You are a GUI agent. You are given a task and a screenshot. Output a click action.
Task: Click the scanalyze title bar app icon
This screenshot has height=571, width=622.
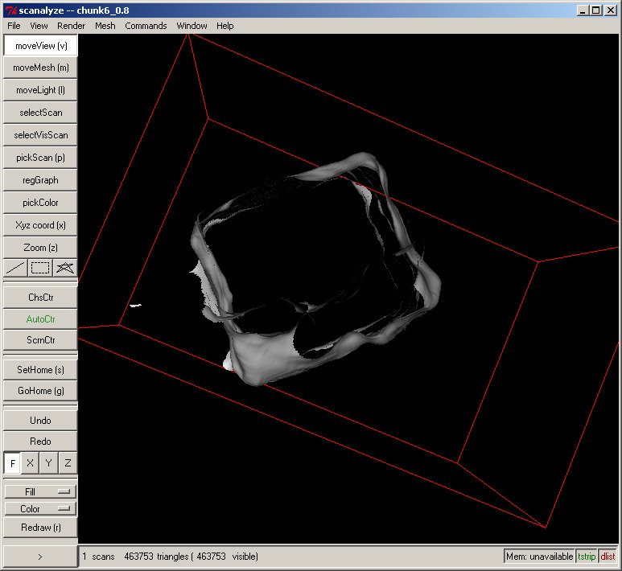coord(10,10)
